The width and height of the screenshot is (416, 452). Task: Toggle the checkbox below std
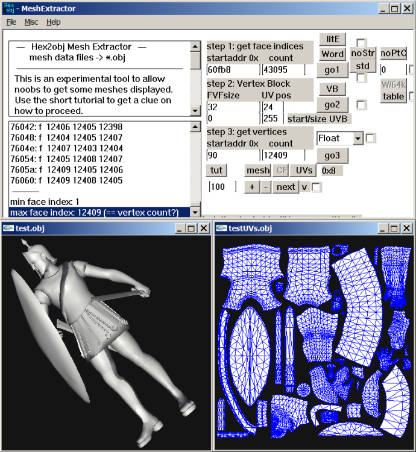click(361, 78)
